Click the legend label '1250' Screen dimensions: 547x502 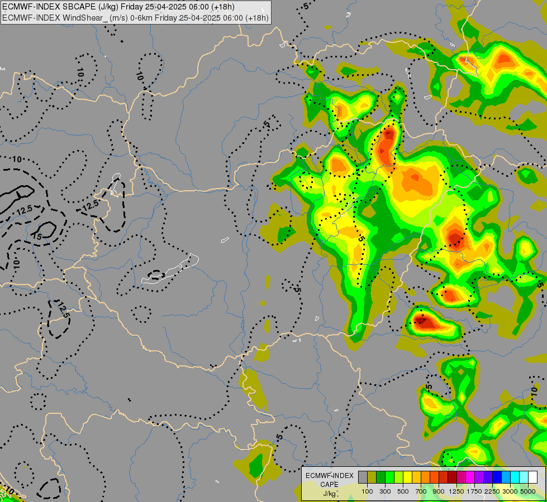456,491
